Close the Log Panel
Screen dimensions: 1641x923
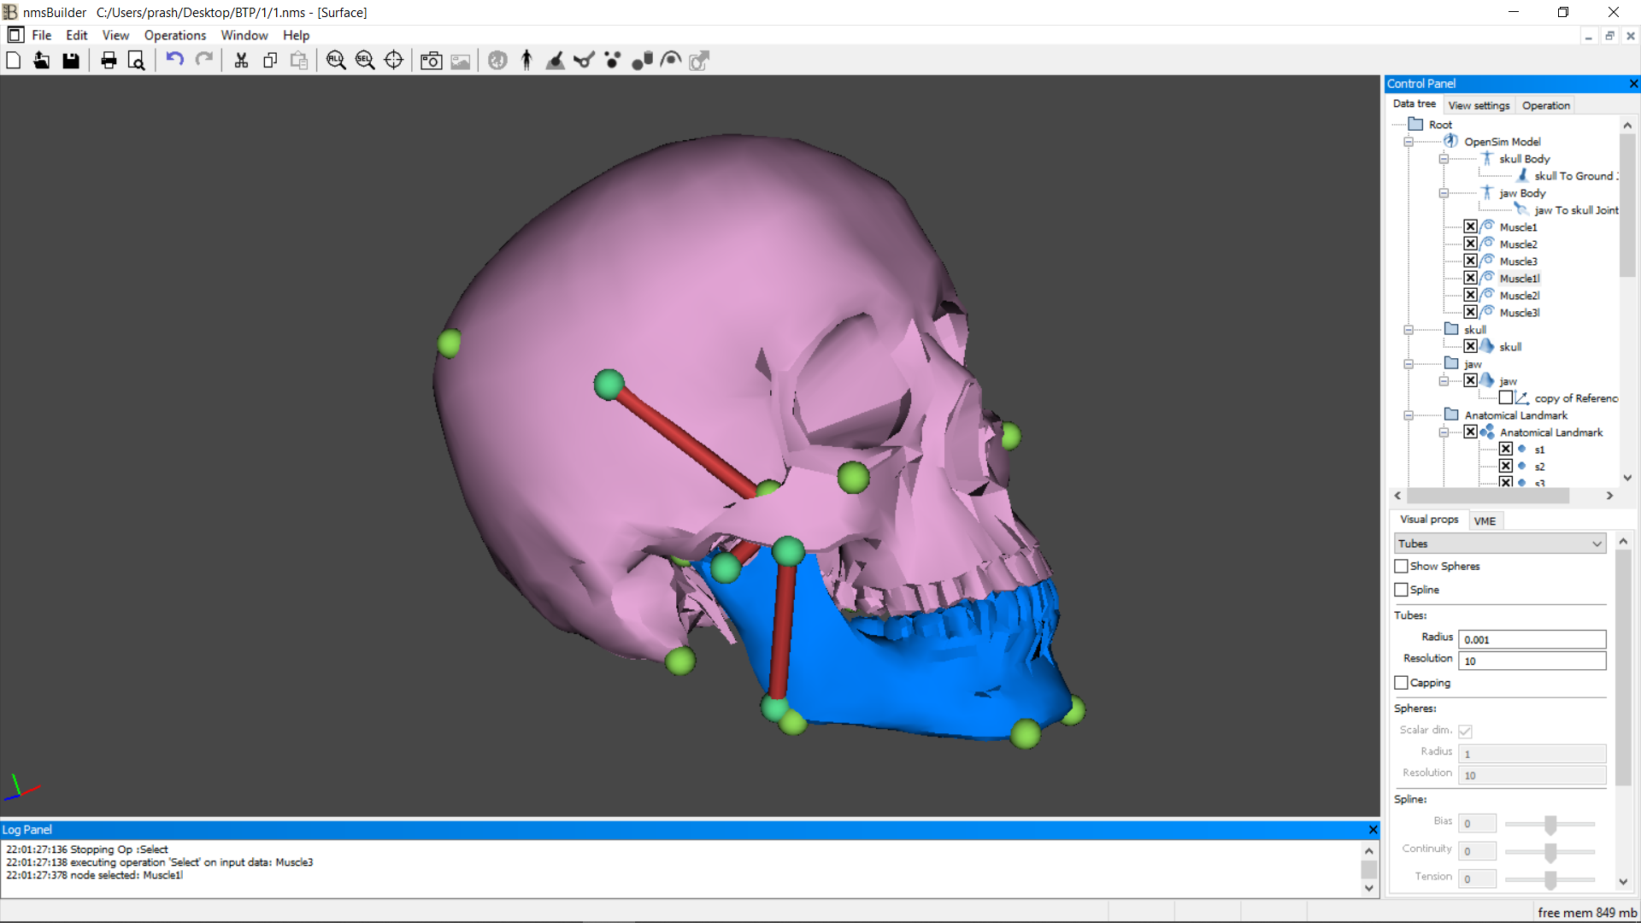(1373, 830)
